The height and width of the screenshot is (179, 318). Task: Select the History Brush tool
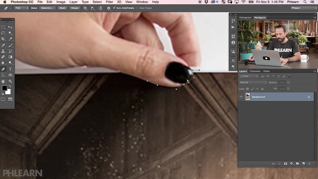pyautogui.click(x=10, y=51)
